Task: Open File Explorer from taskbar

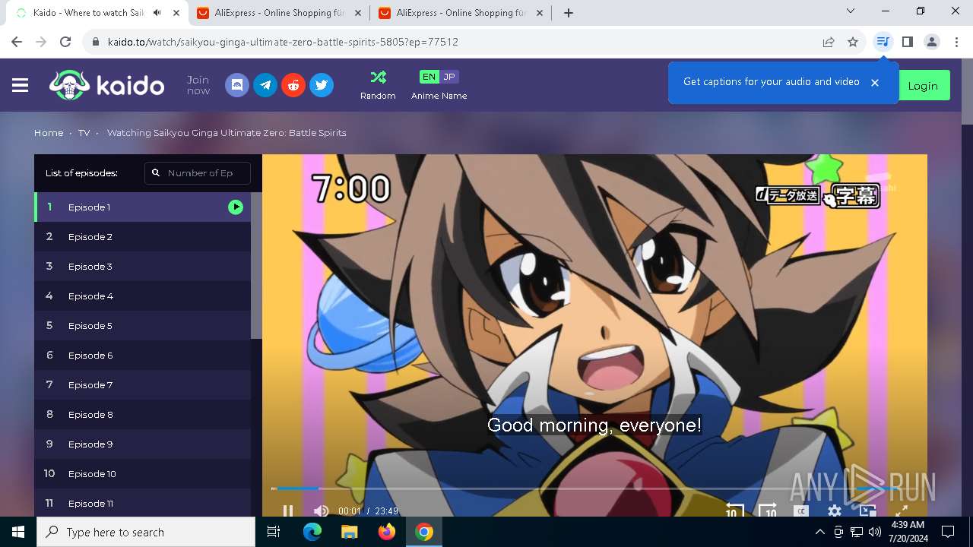Action: click(350, 532)
